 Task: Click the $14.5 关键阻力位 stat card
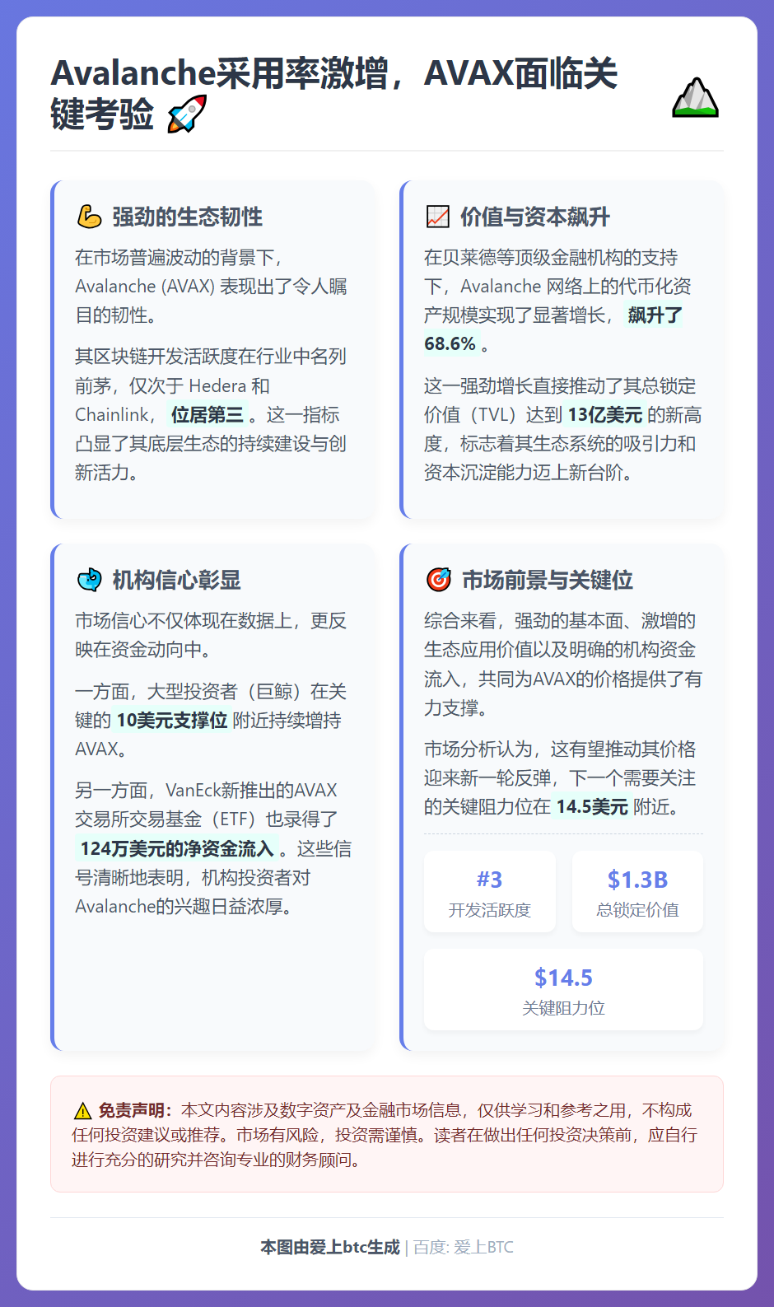pos(563,990)
